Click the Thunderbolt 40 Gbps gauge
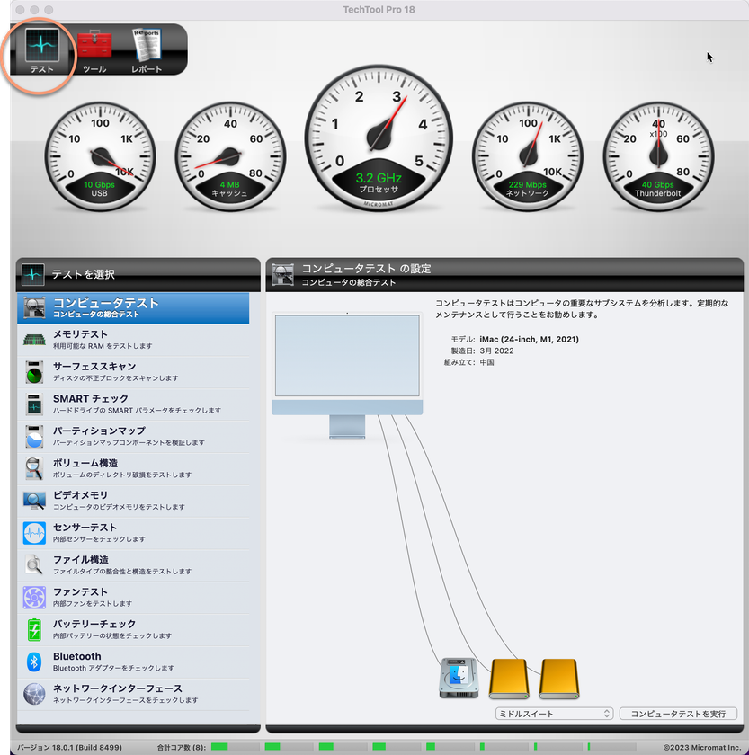 point(658,156)
